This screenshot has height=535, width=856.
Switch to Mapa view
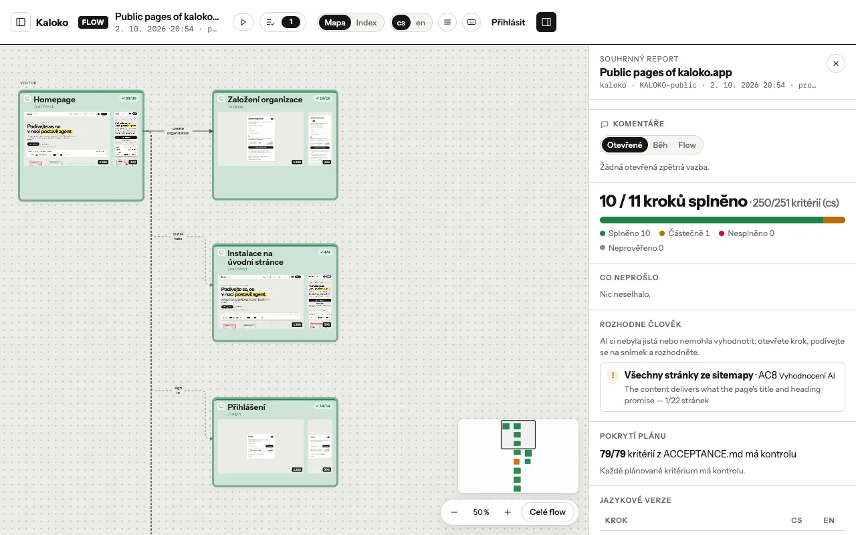pyautogui.click(x=335, y=22)
